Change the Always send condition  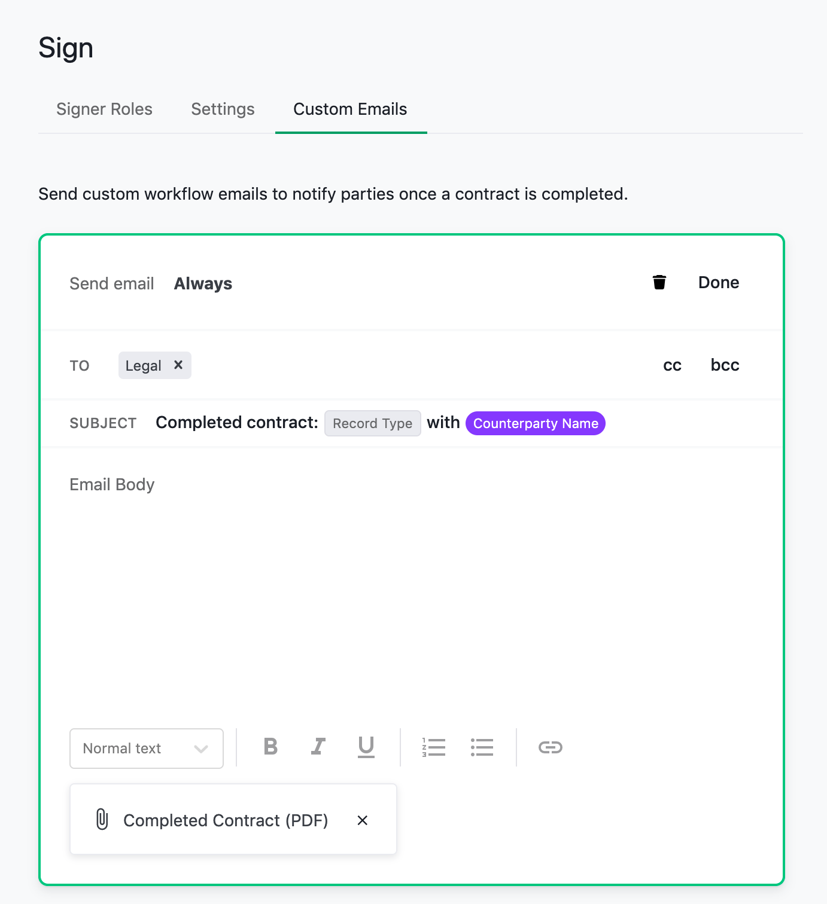click(x=202, y=283)
